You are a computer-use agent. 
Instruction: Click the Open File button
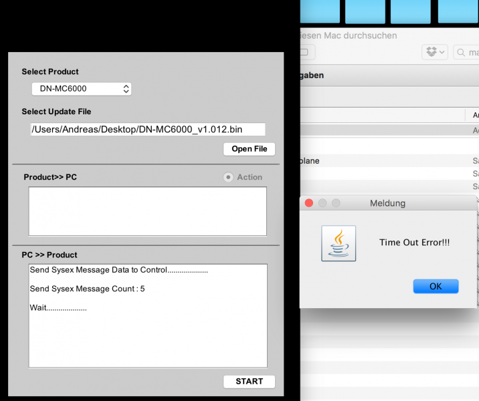click(250, 149)
